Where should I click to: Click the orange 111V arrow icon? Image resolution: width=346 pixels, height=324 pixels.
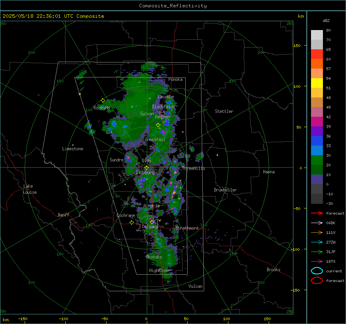(x=317, y=232)
